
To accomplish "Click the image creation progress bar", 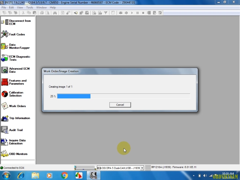I will pos(124,96).
